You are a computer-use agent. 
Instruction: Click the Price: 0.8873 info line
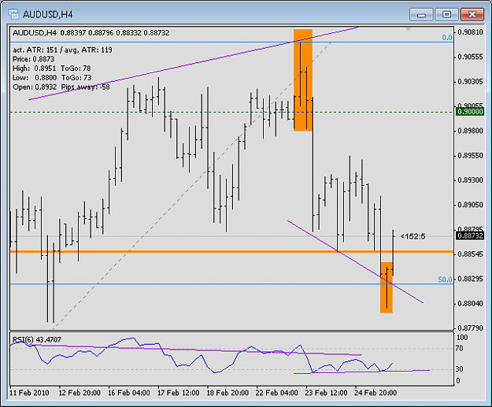point(34,59)
